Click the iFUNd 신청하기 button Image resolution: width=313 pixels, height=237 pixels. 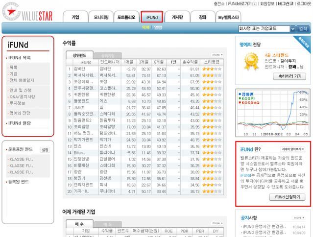[x=287, y=197]
